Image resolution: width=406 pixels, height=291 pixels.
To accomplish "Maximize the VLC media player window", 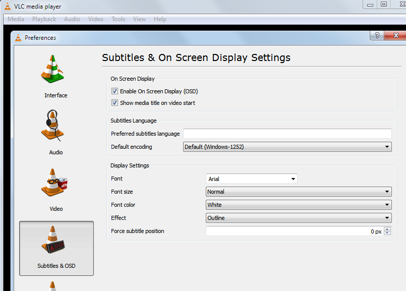I will (x=384, y=5).
